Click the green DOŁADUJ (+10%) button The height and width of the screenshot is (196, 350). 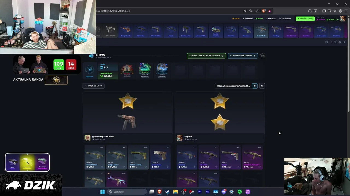(x=305, y=19)
